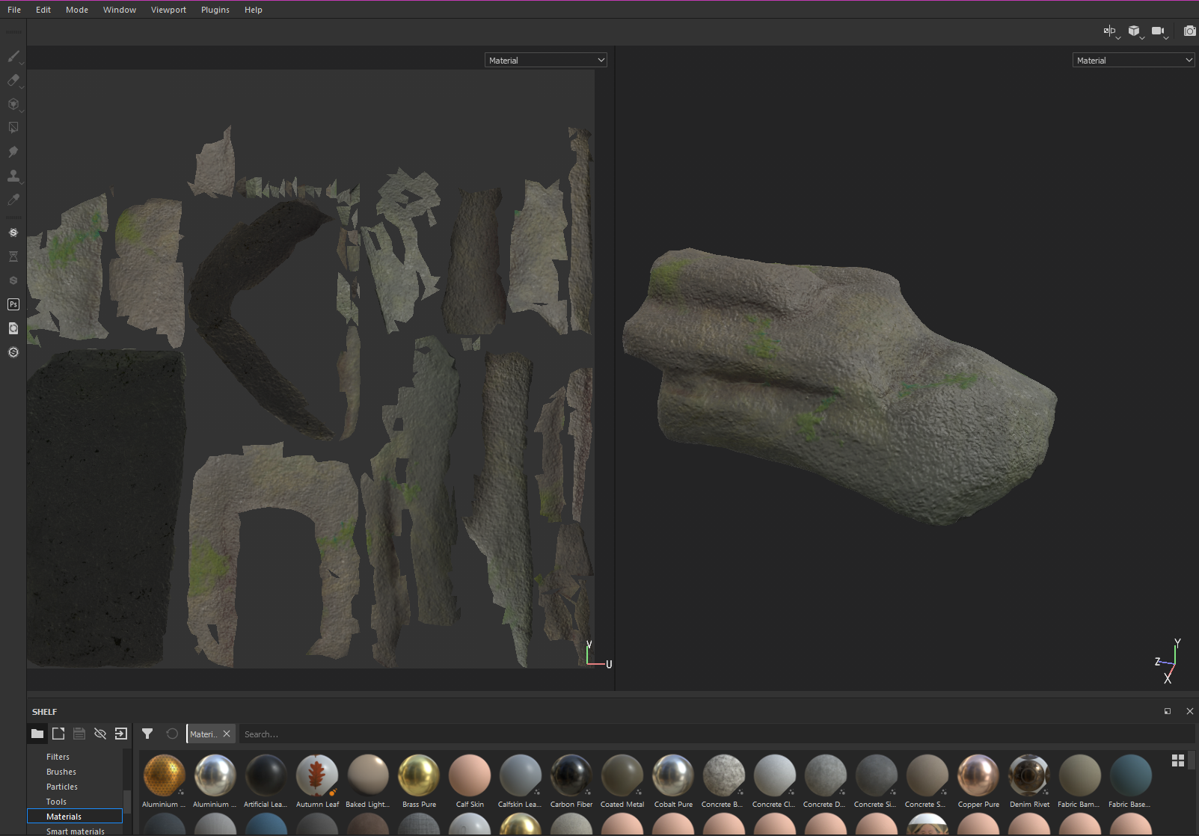
Task: Select the Clone stamp tool
Action: 13,176
